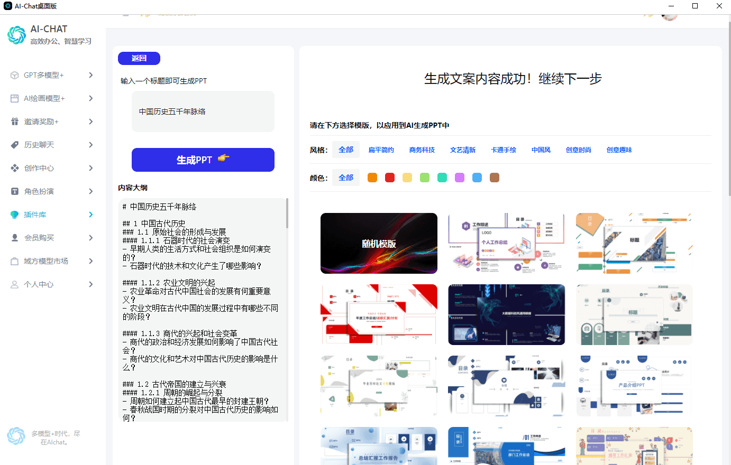Expand the 个人中心 chevron

point(91,284)
